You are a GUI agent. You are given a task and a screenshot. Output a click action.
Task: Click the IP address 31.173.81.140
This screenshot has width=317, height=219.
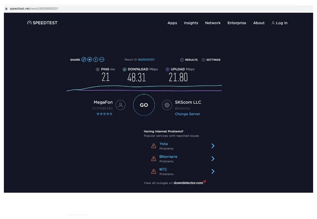coord(102,108)
